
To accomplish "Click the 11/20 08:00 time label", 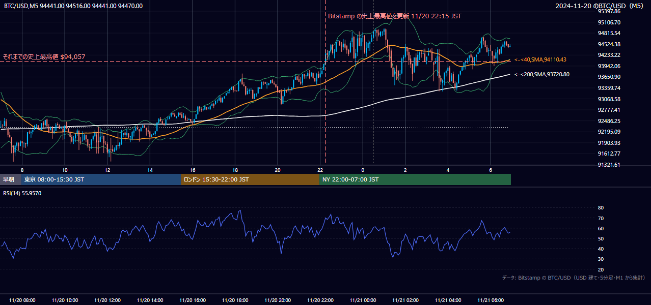I will [22, 300].
